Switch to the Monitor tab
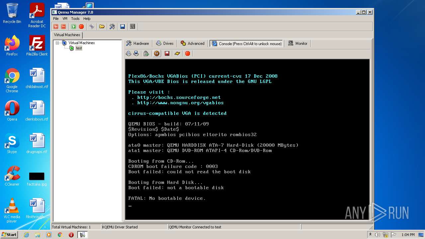Image resolution: width=425 pixels, height=239 pixels. coord(298,43)
